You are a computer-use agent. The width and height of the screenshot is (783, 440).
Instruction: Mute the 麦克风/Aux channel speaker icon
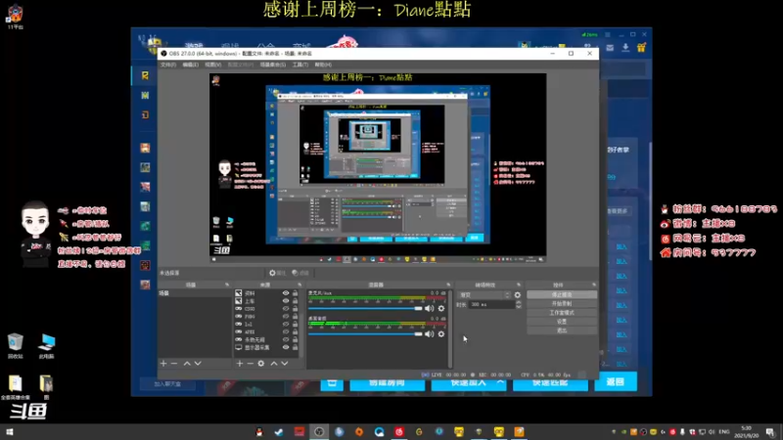(429, 308)
